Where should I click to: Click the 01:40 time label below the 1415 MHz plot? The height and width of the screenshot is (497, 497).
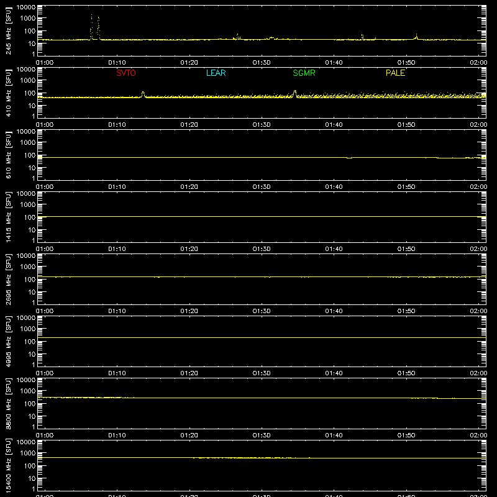coord(334,249)
